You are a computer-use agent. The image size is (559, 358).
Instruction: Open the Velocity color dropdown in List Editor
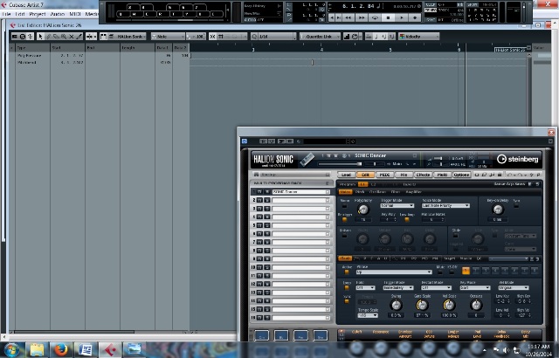[x=419, y=37]
